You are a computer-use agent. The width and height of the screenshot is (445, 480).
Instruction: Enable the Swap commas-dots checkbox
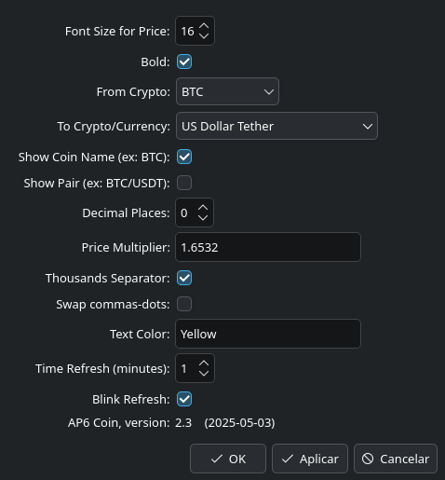coord(184,304)
